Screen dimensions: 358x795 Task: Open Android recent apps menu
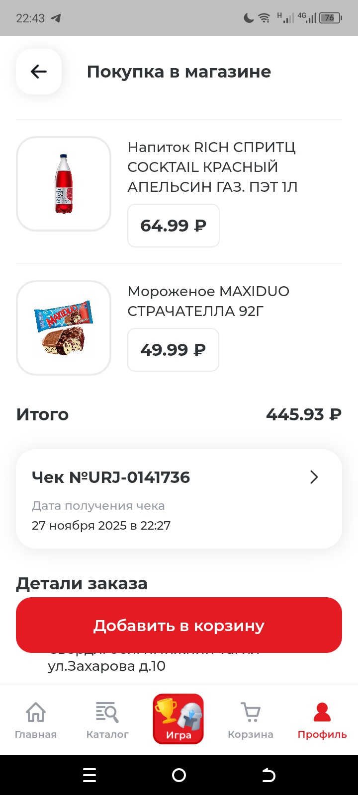coord(89,775)
